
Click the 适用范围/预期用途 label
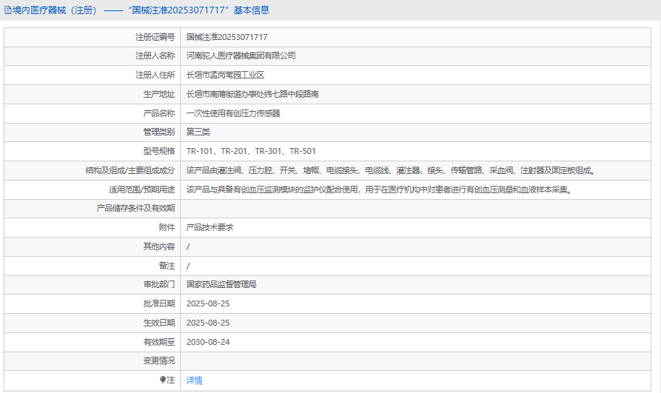(141, 189)
